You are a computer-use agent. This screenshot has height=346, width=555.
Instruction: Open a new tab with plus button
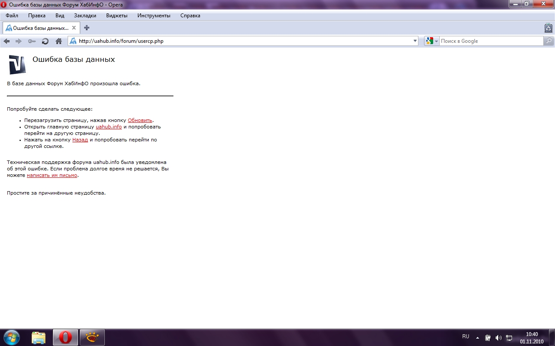pos(87,28)
